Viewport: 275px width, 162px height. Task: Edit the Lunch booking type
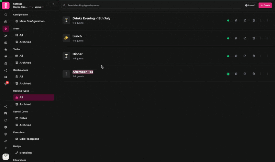pos(245,38)
